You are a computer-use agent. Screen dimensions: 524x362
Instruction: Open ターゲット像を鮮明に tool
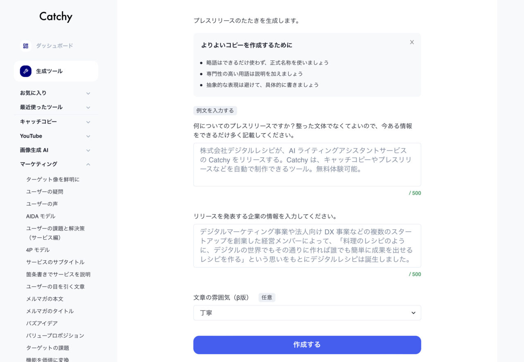[53, 179]
